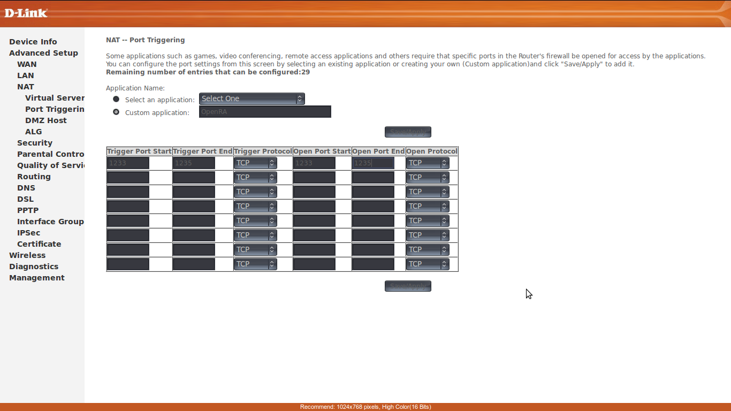Go to DMZ Host page
731x411 pixels.
[x=46, y=120]
